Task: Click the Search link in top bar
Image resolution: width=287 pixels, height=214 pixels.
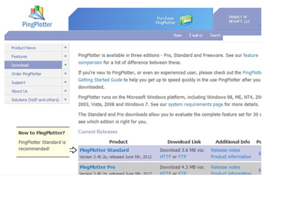Action: (x=215, y=35)
